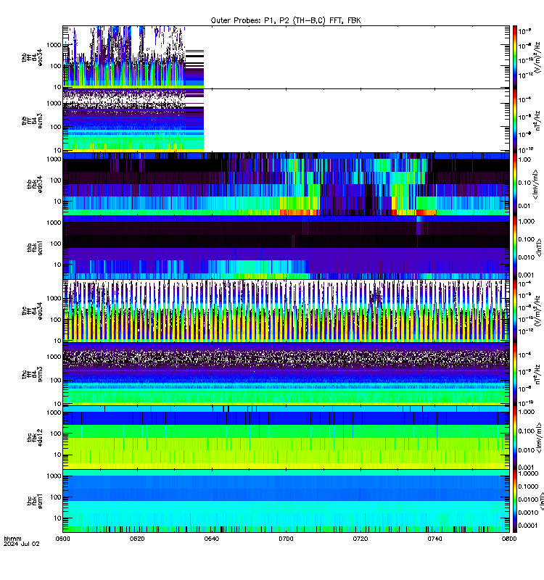Click the 0.0001 tick on thc scm1 color bar
The height and width of the screenshot is (580, 544).
528,525
